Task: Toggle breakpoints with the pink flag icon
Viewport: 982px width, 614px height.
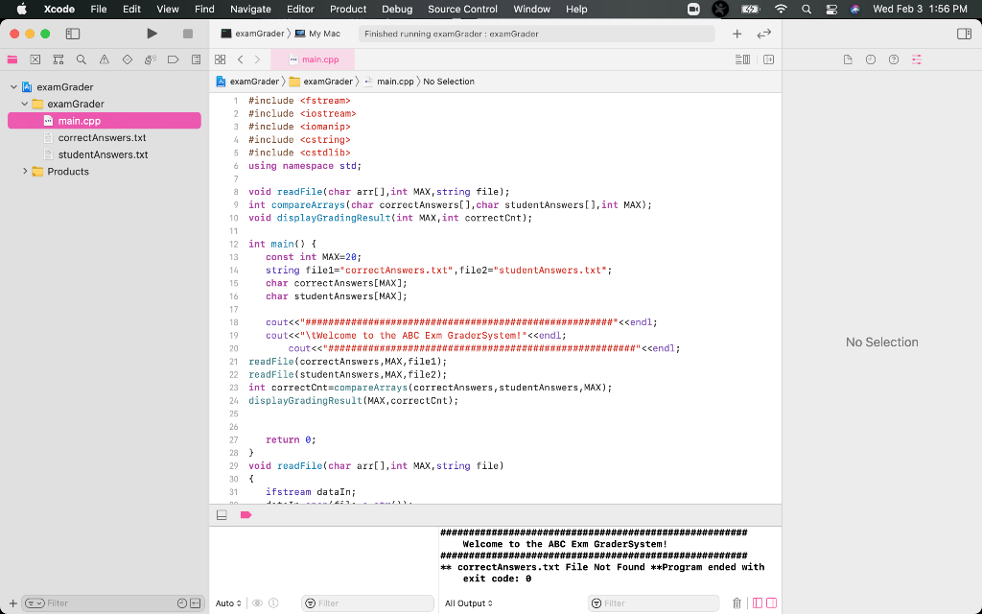Action: click(245, 514)
